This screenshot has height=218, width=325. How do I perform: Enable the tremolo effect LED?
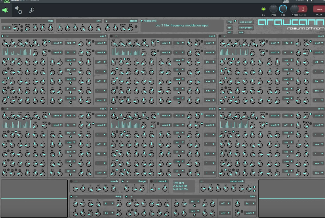pyautogui.click(x=151, y=181)
